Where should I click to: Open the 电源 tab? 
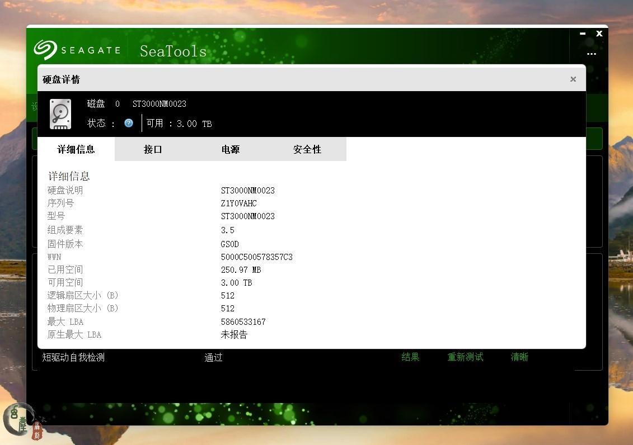pyautogui.click(x=231, y=149)
